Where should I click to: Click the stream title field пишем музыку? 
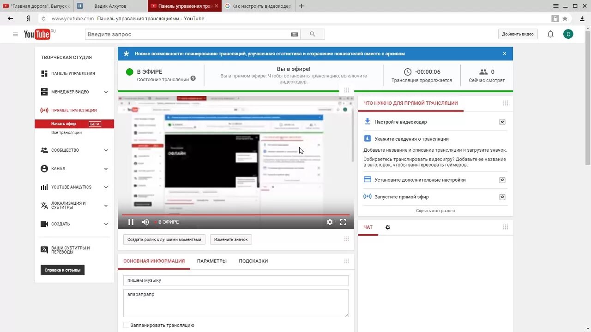[x=236, y=280]
